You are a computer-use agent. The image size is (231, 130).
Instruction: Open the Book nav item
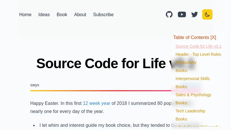(62, 14)
